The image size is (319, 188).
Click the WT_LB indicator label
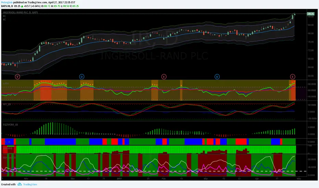(x=7, y=104)
